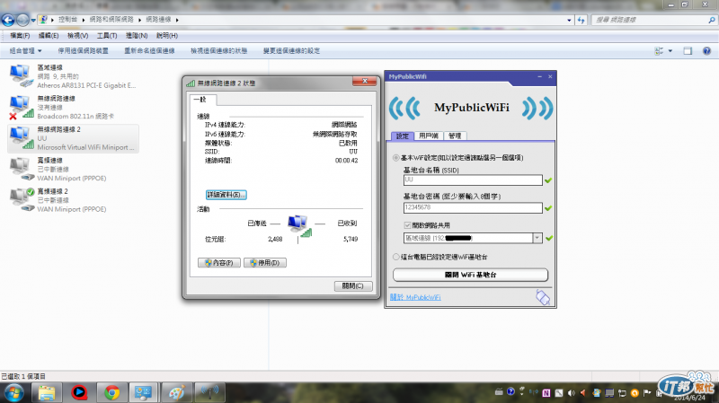Click the Action Center flag tray icon

point(647,393)
